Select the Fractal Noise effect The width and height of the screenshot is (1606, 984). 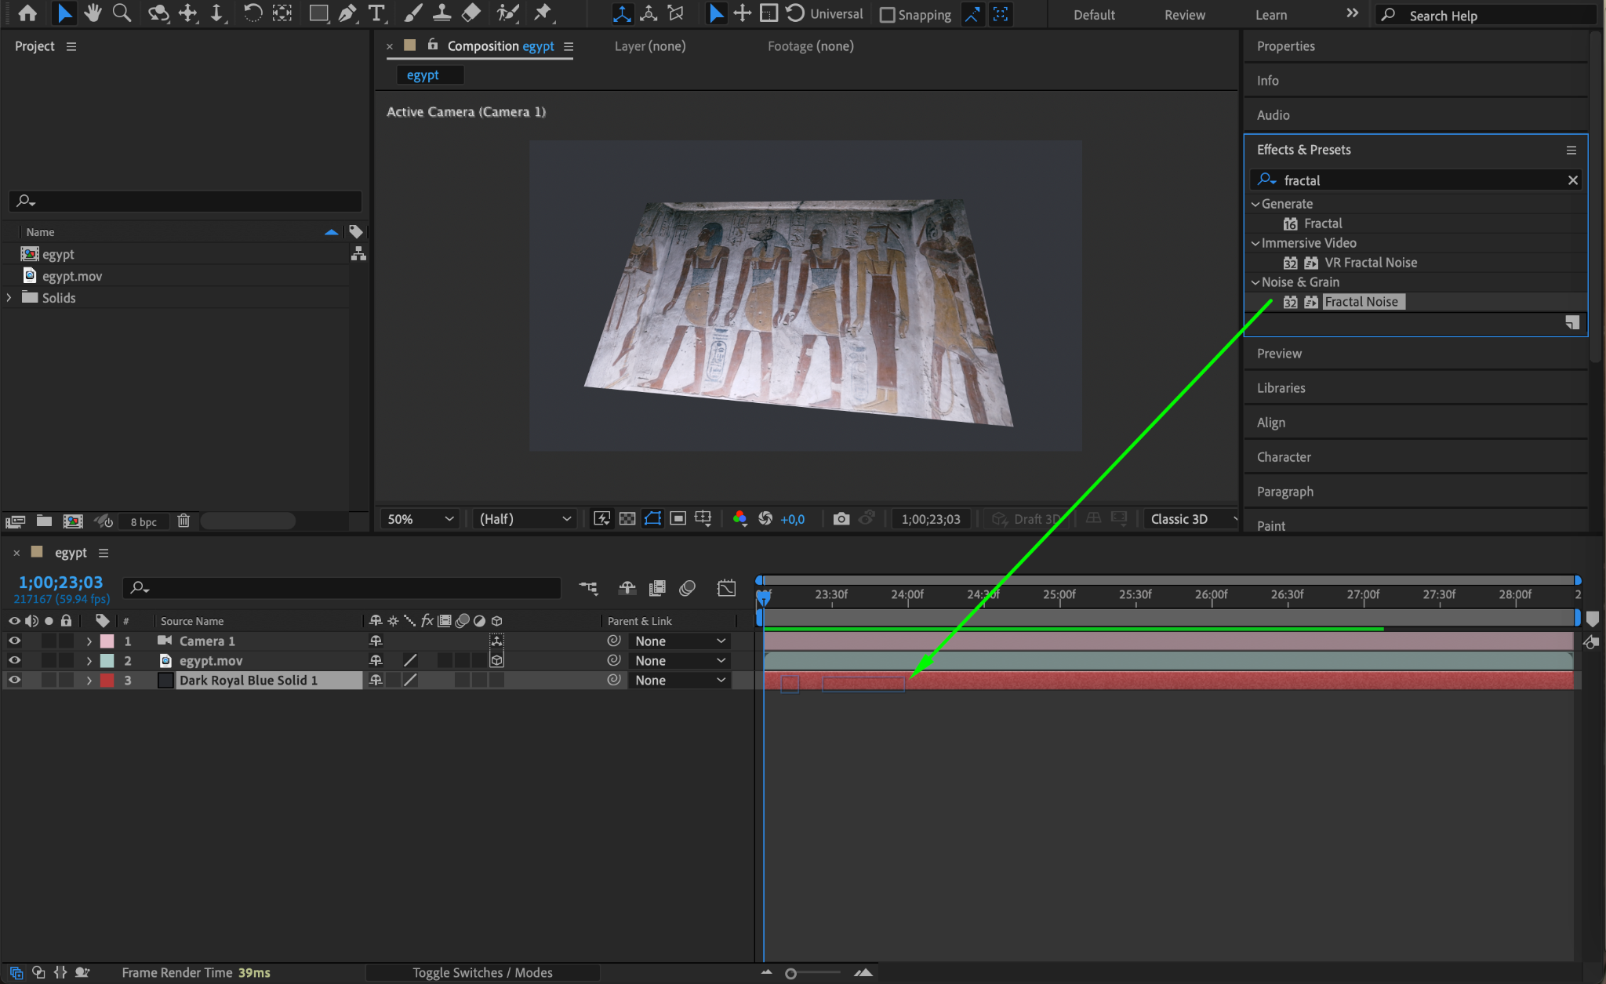point(1361,302)
